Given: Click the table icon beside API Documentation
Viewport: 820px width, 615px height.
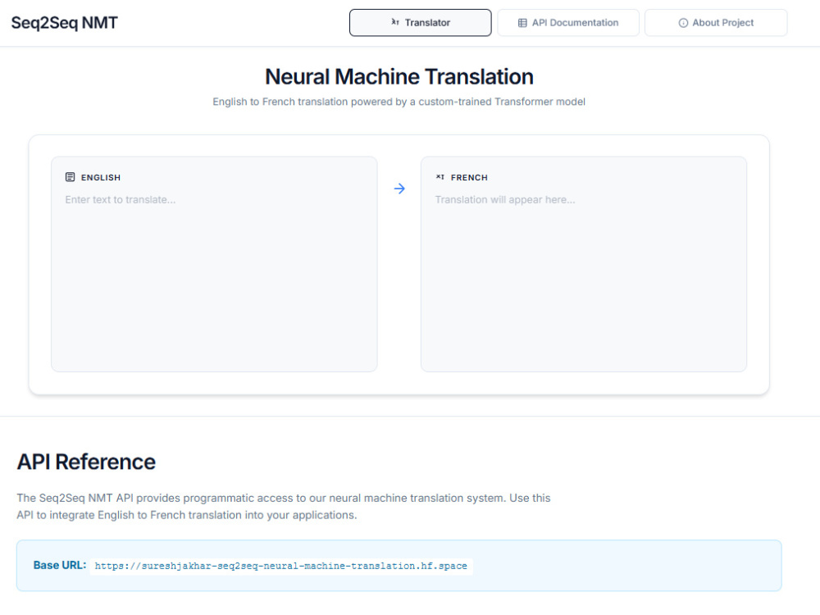Looking at the screenshot, I should 522,23.
